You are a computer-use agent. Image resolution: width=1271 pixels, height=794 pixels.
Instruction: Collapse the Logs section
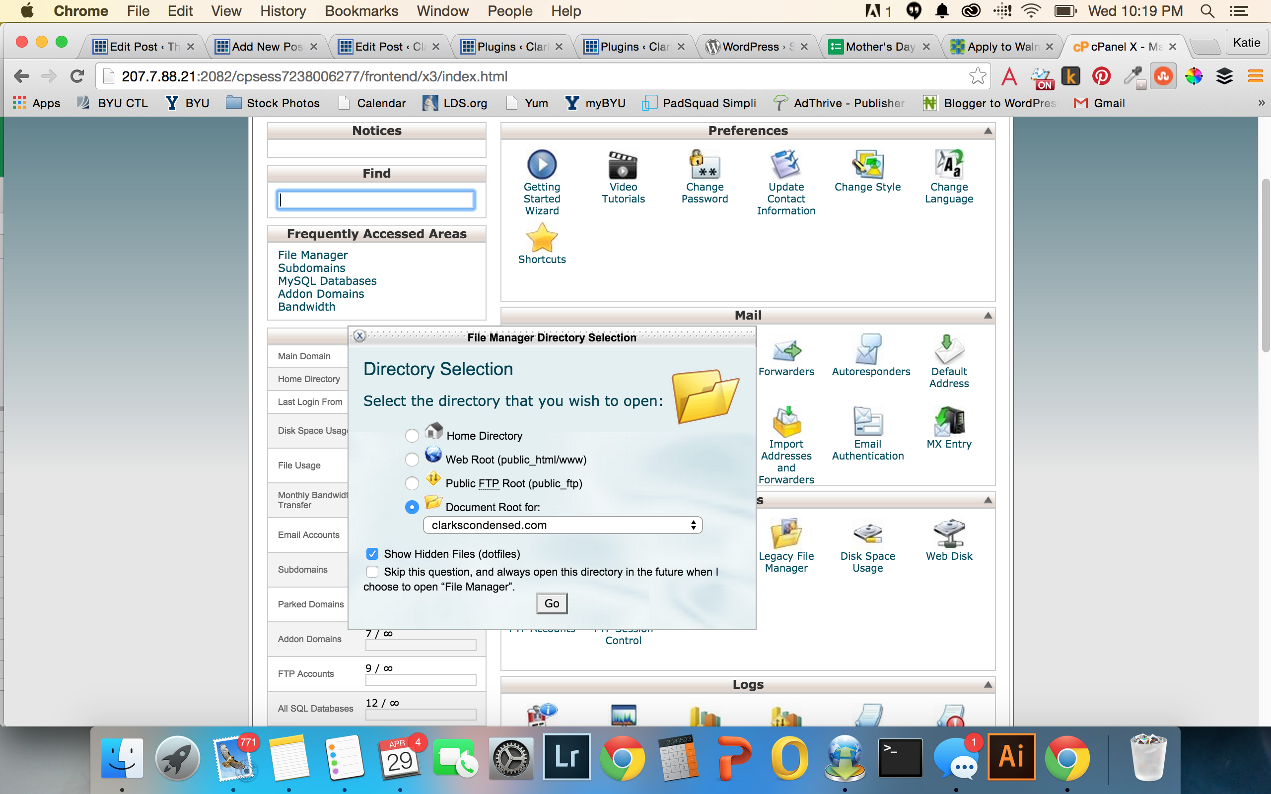click(x=988, y=685)
